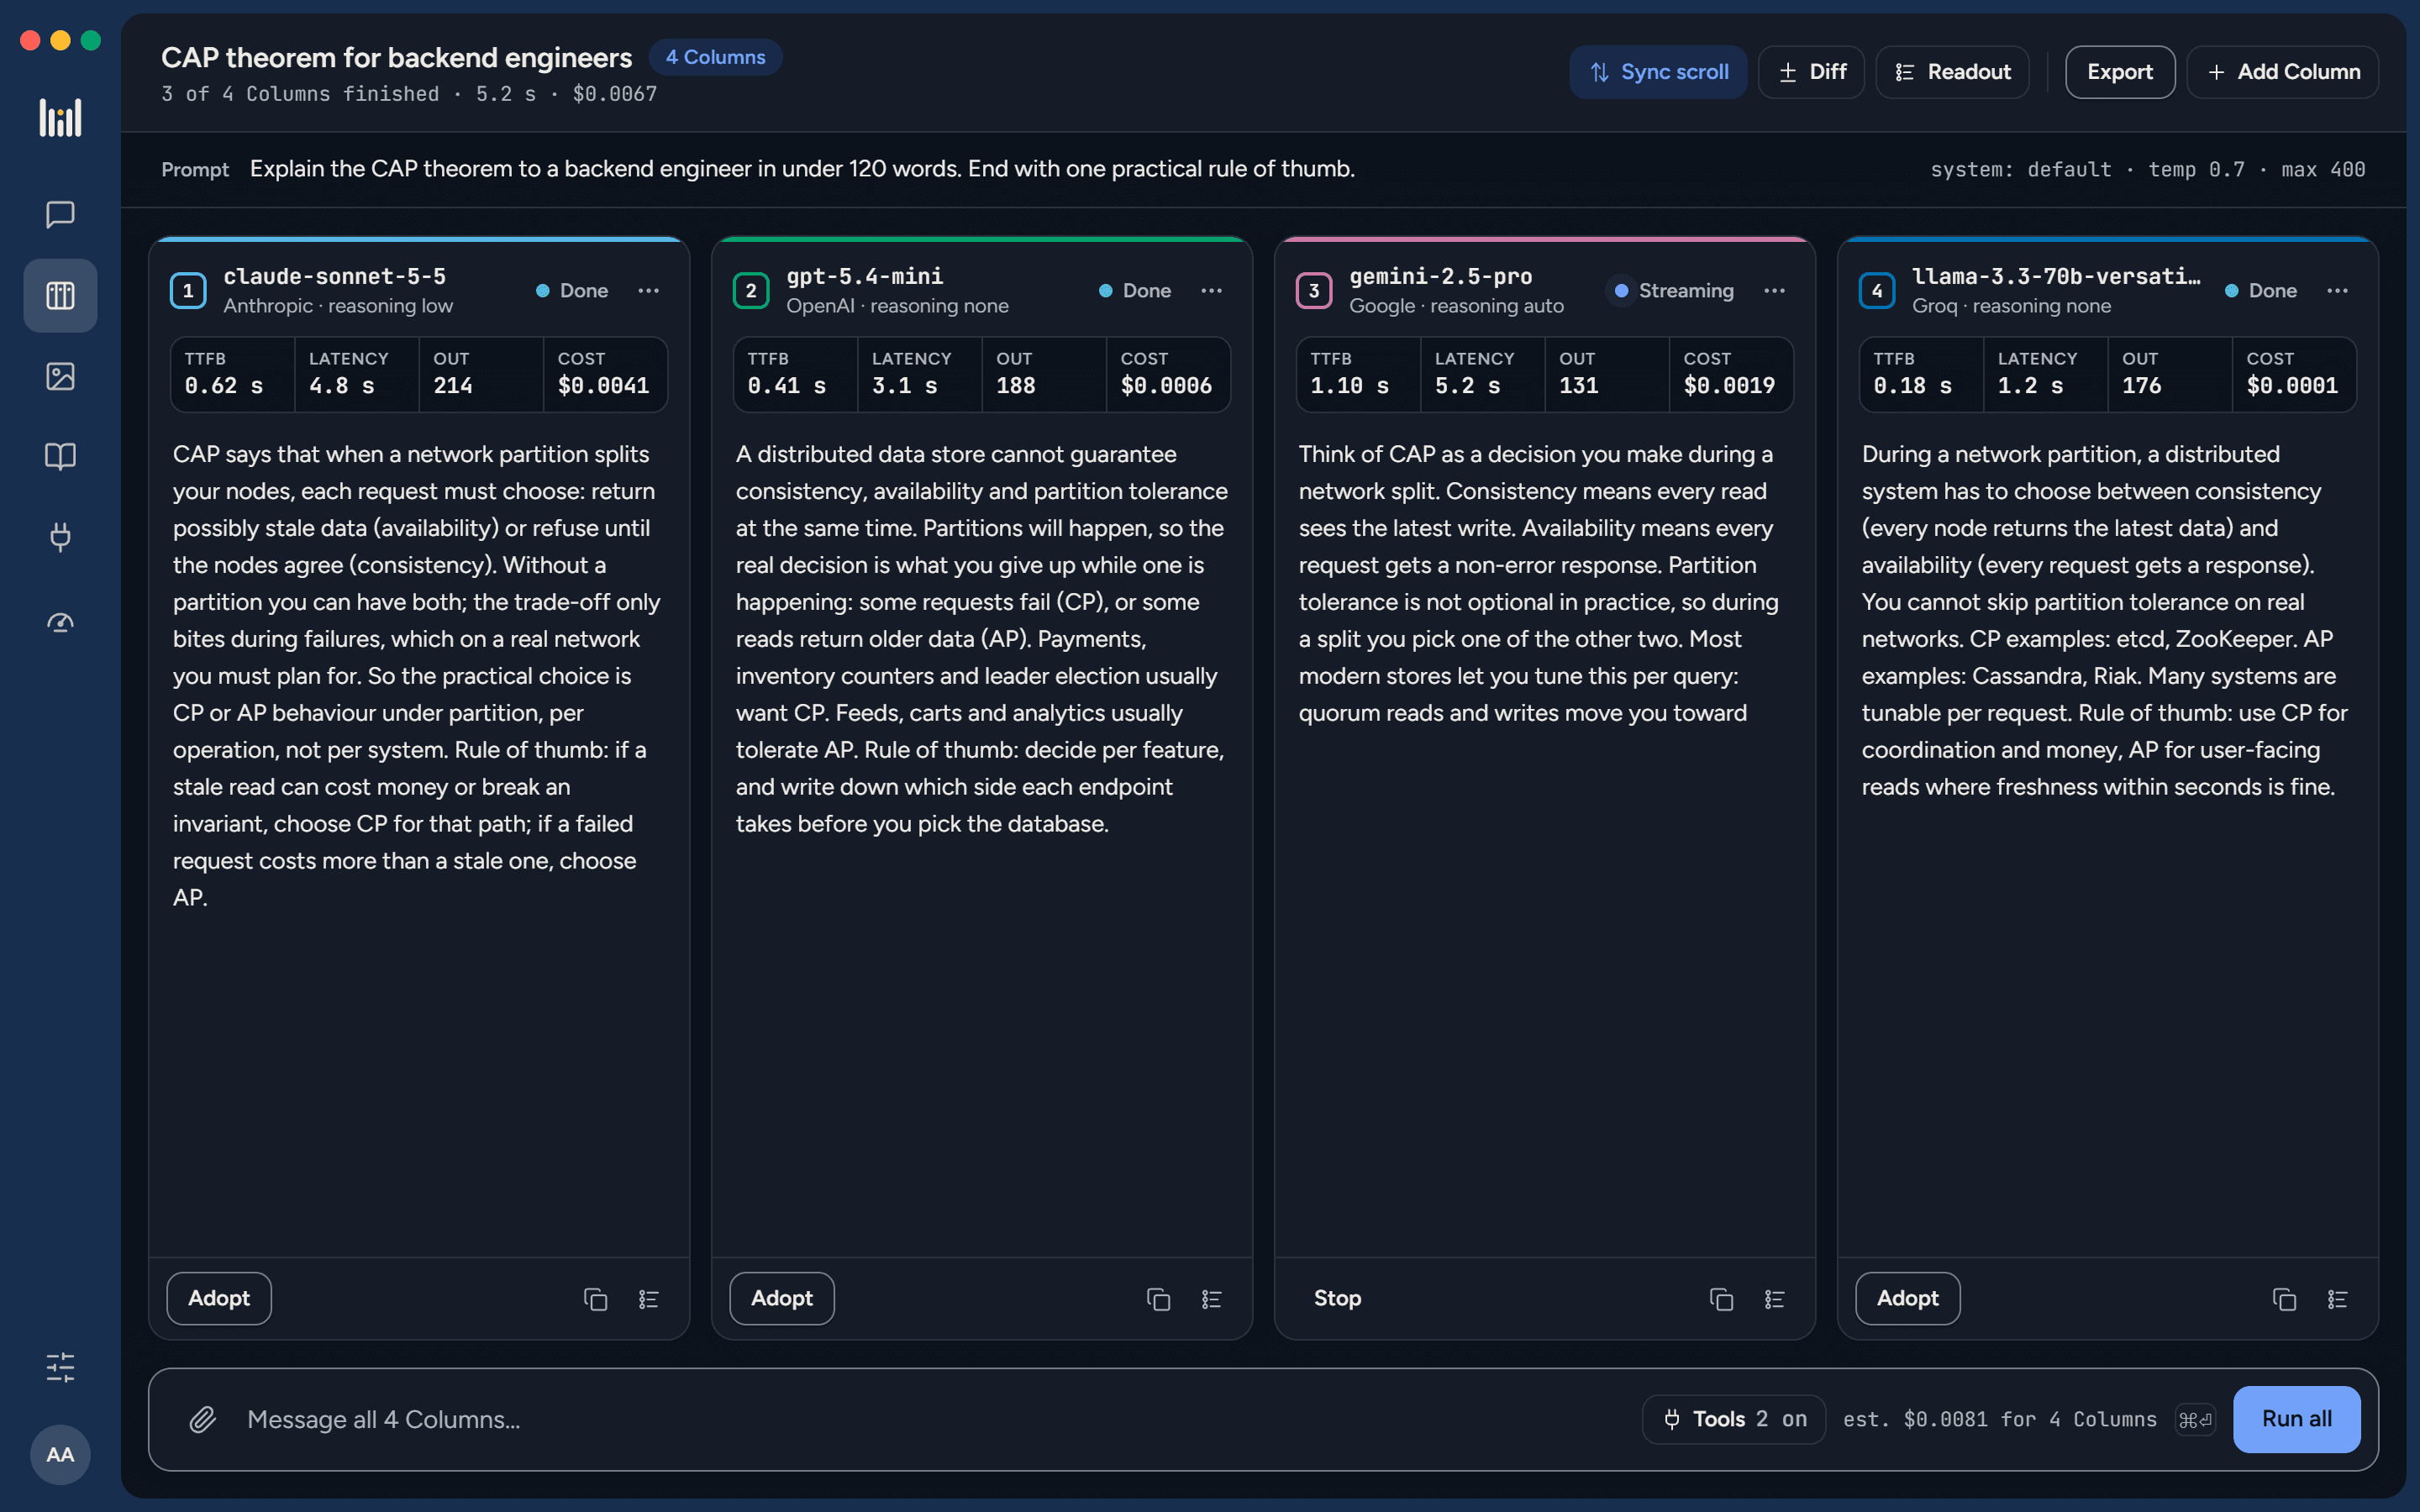
Task: Focus the Message all 4 Columns input
Action: tap(930, 1419)
